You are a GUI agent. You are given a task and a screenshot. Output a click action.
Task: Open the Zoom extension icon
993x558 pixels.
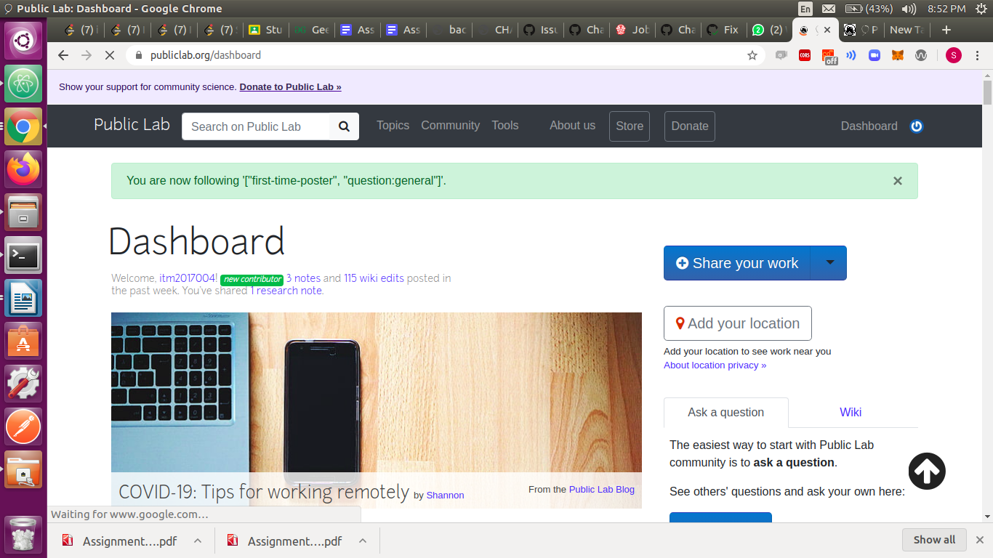[x=875, y=55]
